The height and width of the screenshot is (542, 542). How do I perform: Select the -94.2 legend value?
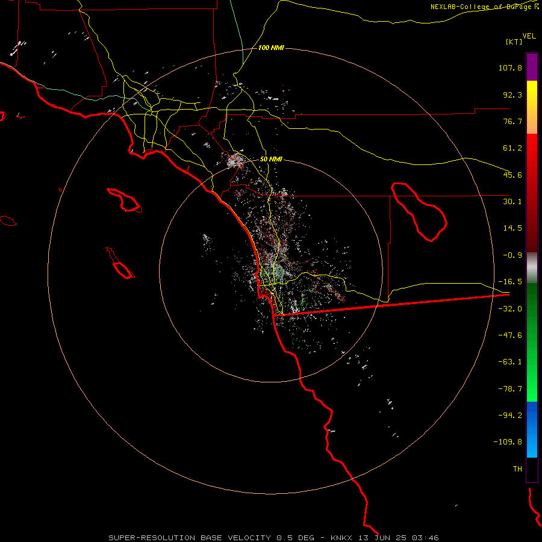click(510, 415)
